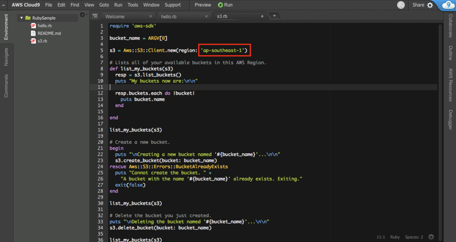
Task: Click line number 5 in the gutter
Action: coord(102,50)
